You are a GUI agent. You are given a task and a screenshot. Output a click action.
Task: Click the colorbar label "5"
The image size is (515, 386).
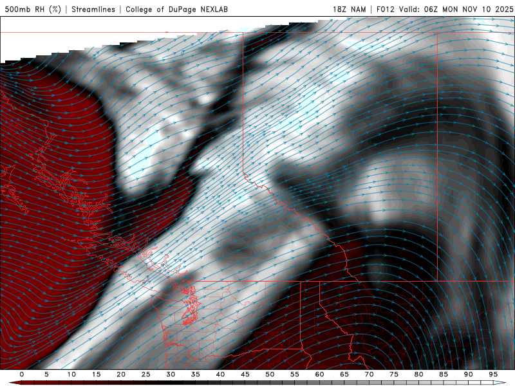coord(46,374)
